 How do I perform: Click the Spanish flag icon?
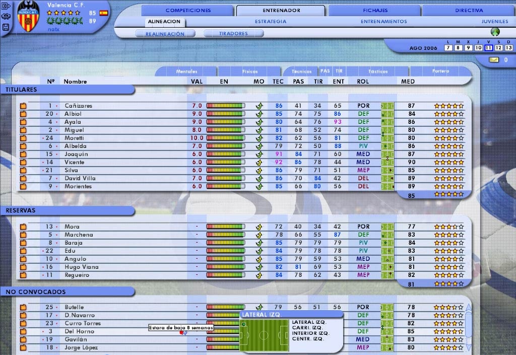(104, 13)
